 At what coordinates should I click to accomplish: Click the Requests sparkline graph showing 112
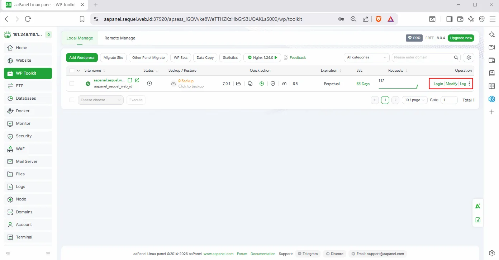[398, 86]
